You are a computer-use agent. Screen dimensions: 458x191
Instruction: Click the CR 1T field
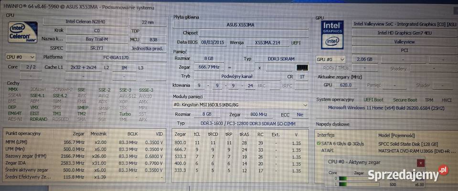pyautogui.click(x=302, y=76)
